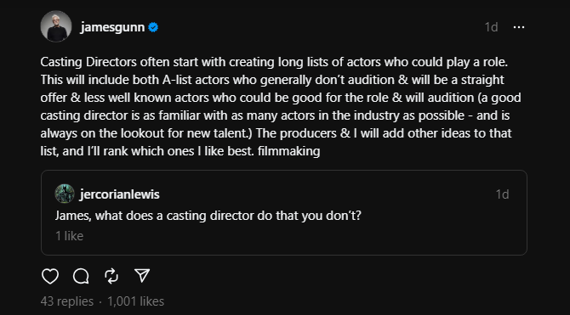Open the quoted question about casting directors

coord(208,216)
